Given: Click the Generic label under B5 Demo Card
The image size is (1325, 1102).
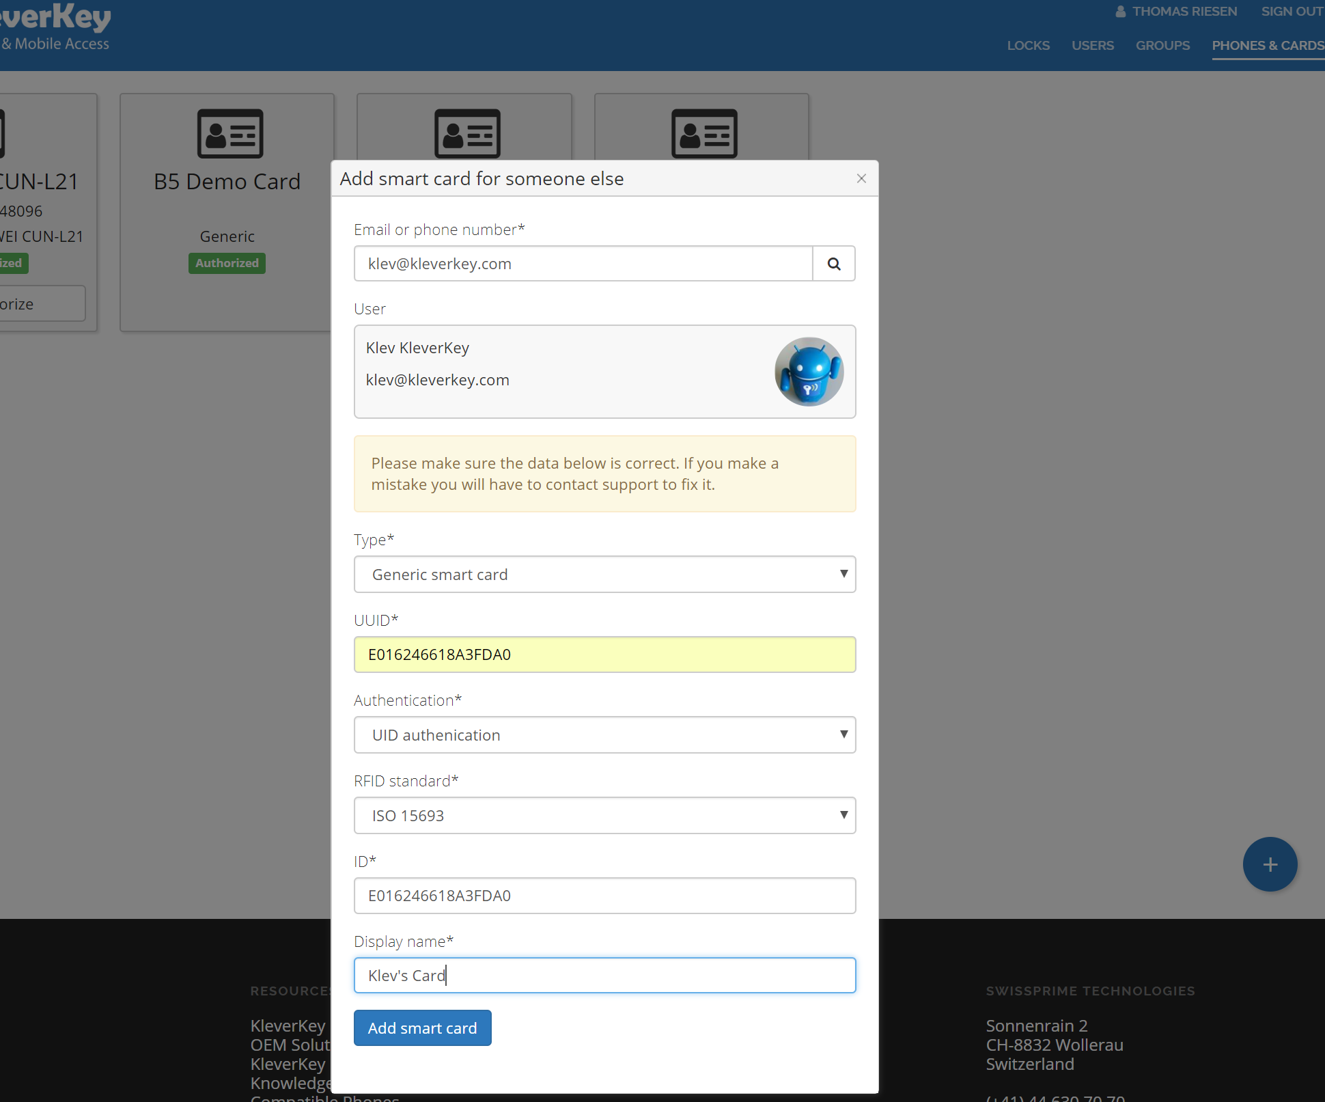Looking at the screenshot, I should [x=227, y=236].
